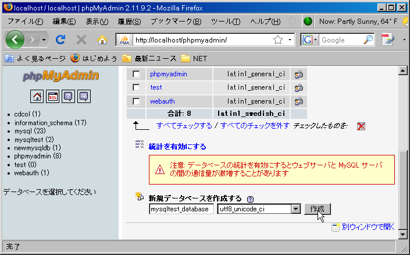Click the browser Home toolbar icon
The height and width of the screenshot is (255, 410).
coord(102,40)
